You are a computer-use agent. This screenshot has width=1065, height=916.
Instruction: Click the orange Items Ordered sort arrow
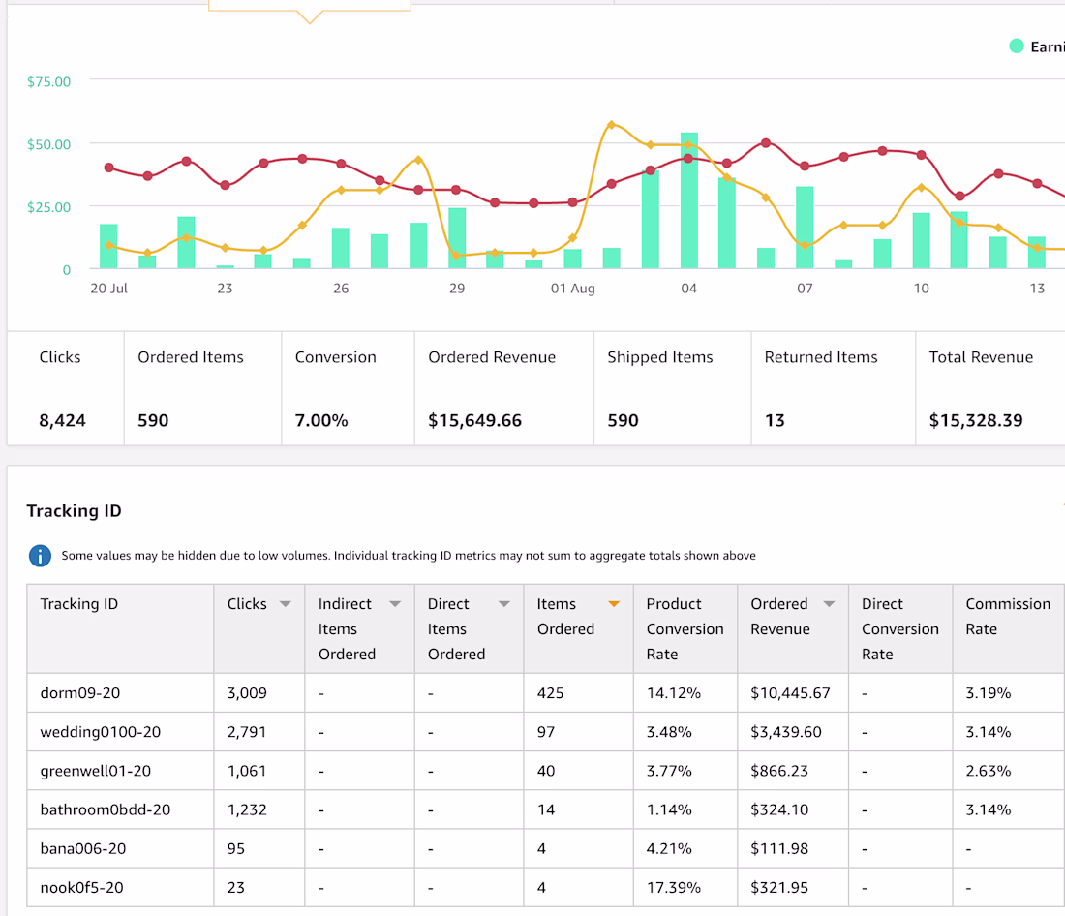click(613, 604)
